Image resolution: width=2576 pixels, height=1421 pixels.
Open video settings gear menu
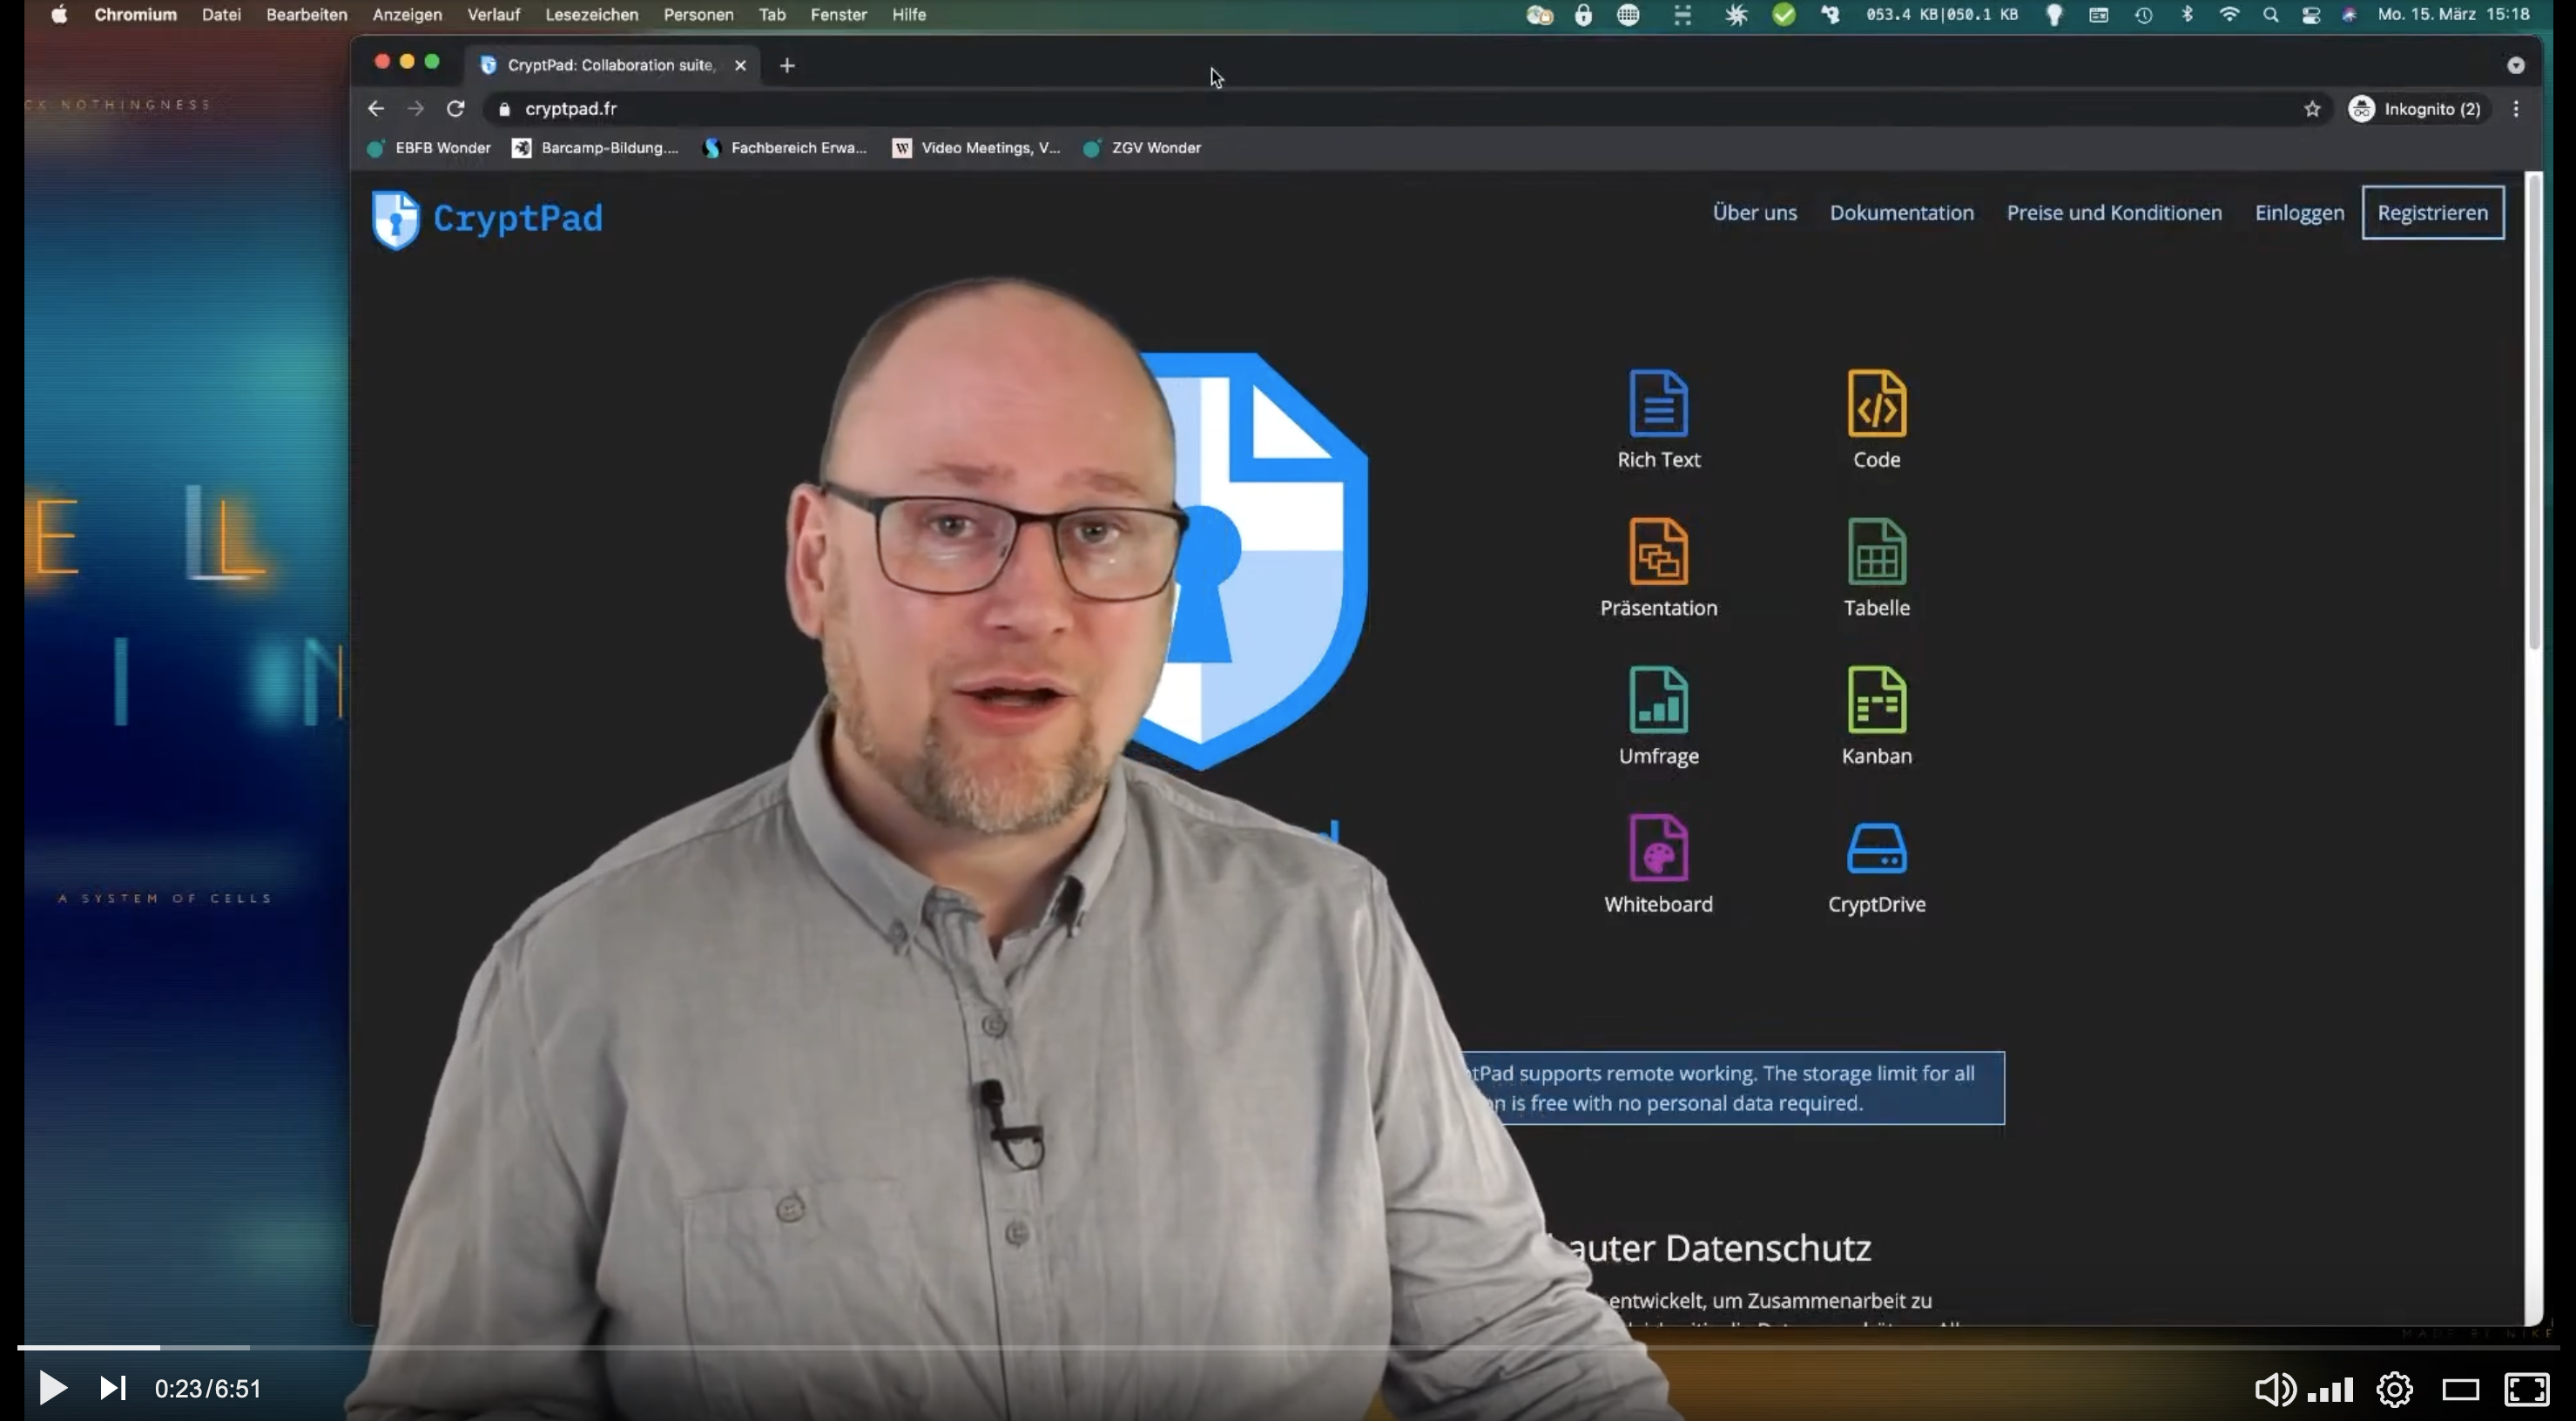coord(2394,1388)
